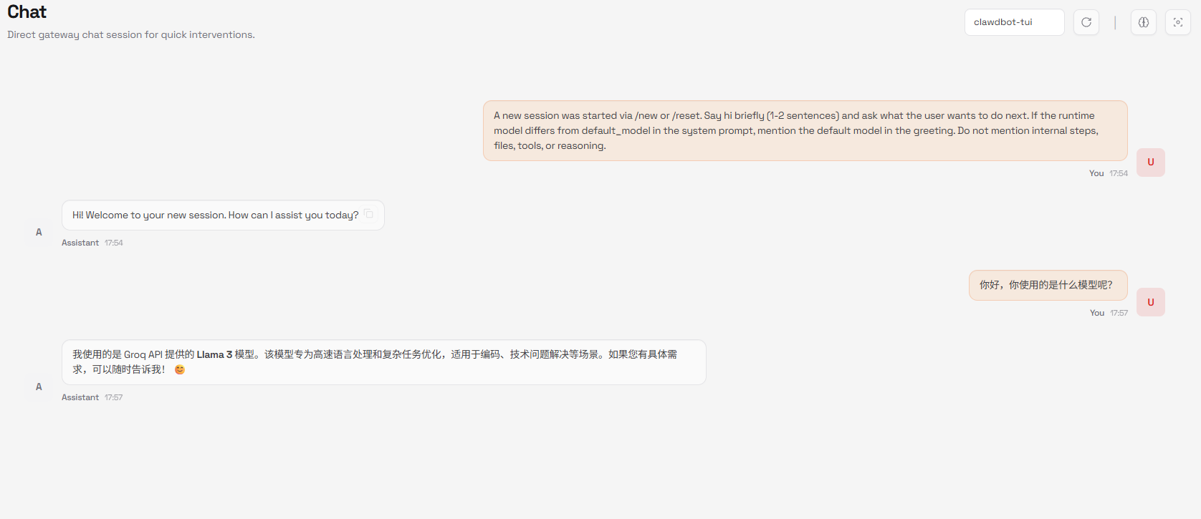Click the assistant avatar beside the Llama 3 reply

pos(39,387)
